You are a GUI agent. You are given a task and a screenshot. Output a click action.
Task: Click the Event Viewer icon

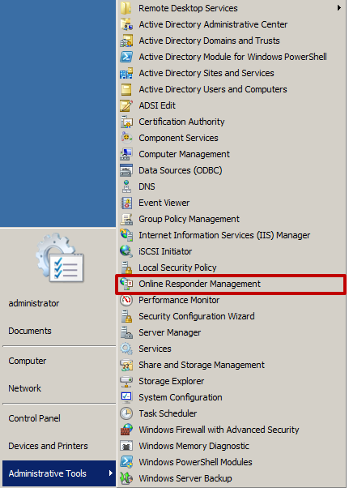(x=126, y=203)
